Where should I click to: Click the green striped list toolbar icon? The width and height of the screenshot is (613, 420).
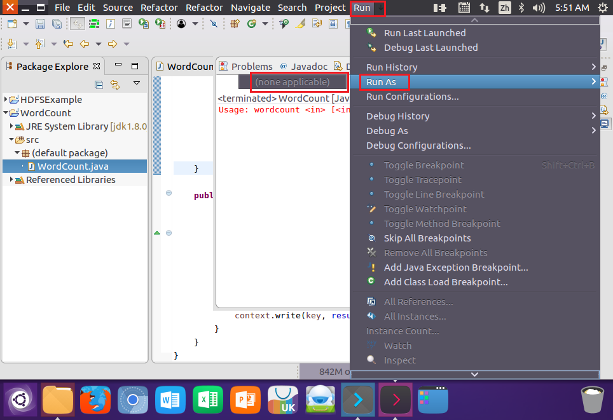point(94,24)
